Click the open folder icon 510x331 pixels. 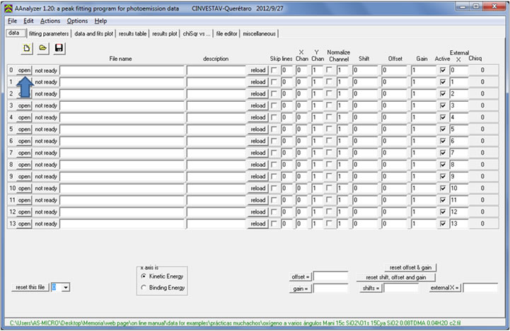click(43, 47)
